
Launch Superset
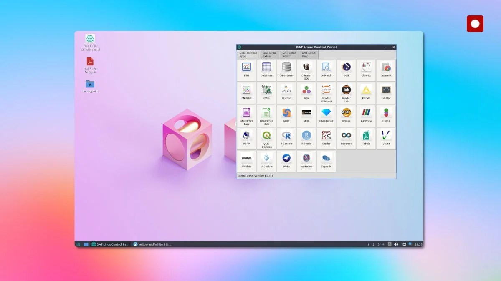tap(346, 139)
